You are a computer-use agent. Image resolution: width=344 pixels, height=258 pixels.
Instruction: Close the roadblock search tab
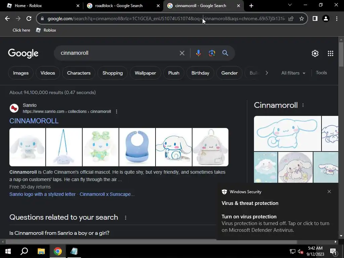tap(158, 6)
